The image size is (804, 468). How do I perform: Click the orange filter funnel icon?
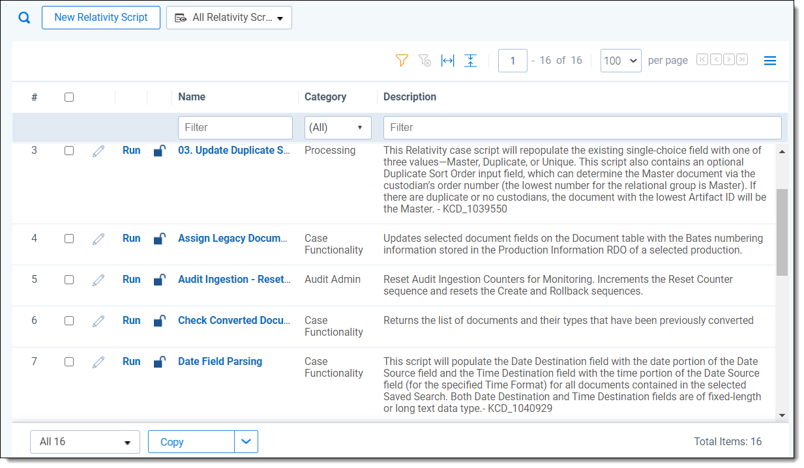pos(402,61)
